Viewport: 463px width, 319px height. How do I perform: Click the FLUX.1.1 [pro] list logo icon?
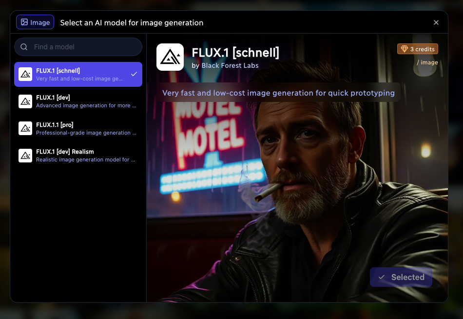tap(25, 129)
